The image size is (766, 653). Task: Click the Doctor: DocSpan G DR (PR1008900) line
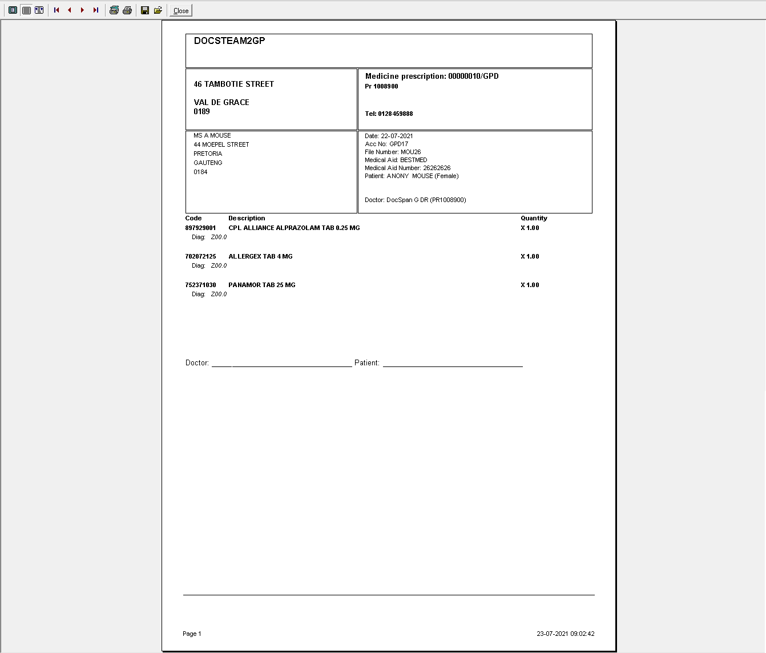(416, 200)
